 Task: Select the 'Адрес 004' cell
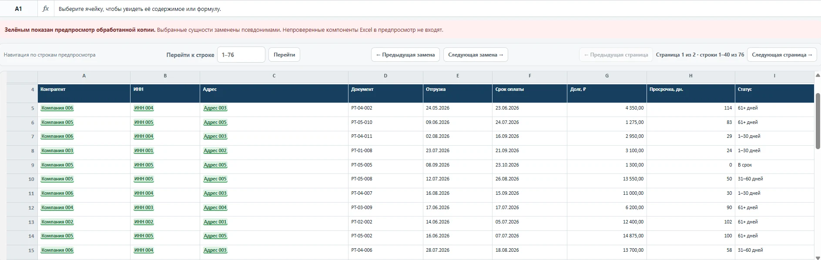pos(215,208)
